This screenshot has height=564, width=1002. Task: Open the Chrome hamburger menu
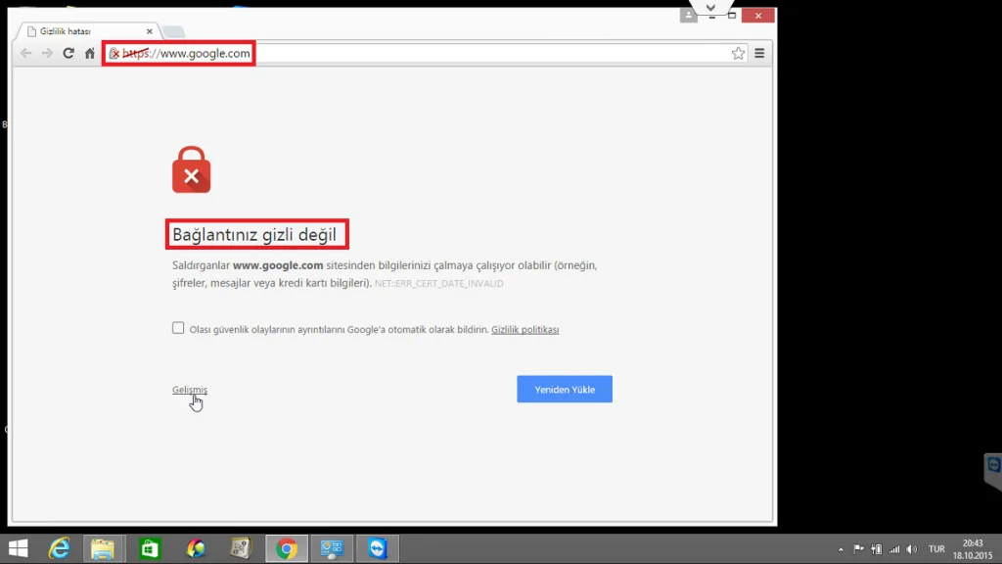(759, 53)
